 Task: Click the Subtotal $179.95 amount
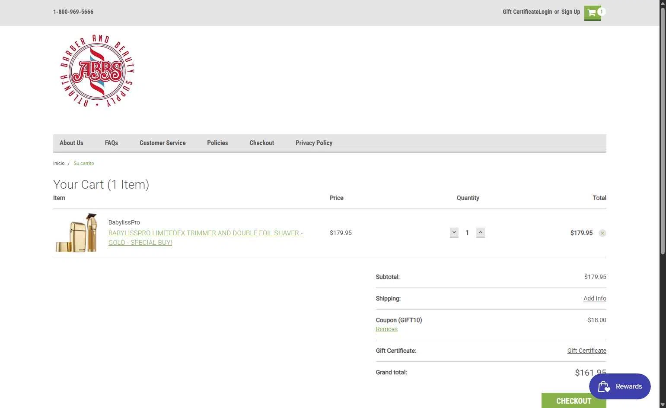tap(595, 277)
